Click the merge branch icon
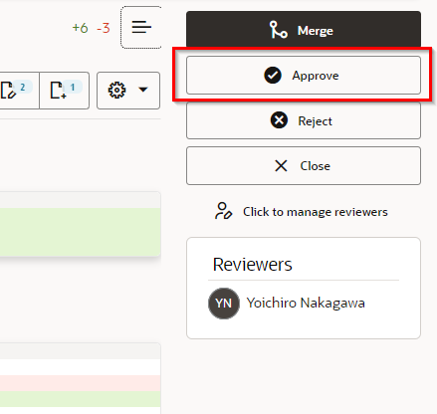This screenshot has width=437, height=414. click(278, 30)
